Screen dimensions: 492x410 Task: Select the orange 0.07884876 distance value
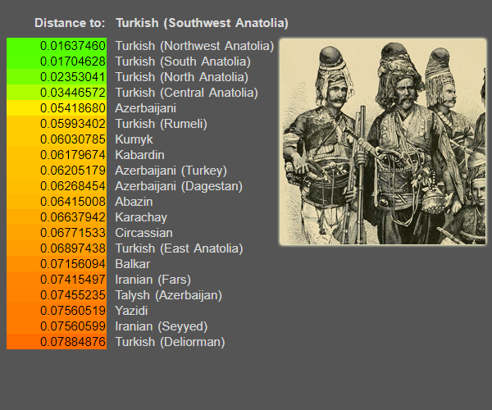(x=57, y=342)
